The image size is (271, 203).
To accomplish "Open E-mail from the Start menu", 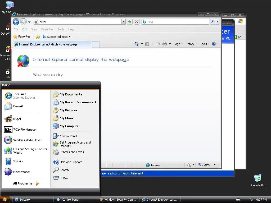I will (x=26, y=106).
